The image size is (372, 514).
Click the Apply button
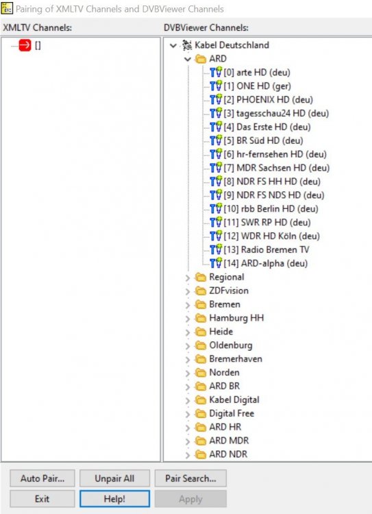coord(190,499)
